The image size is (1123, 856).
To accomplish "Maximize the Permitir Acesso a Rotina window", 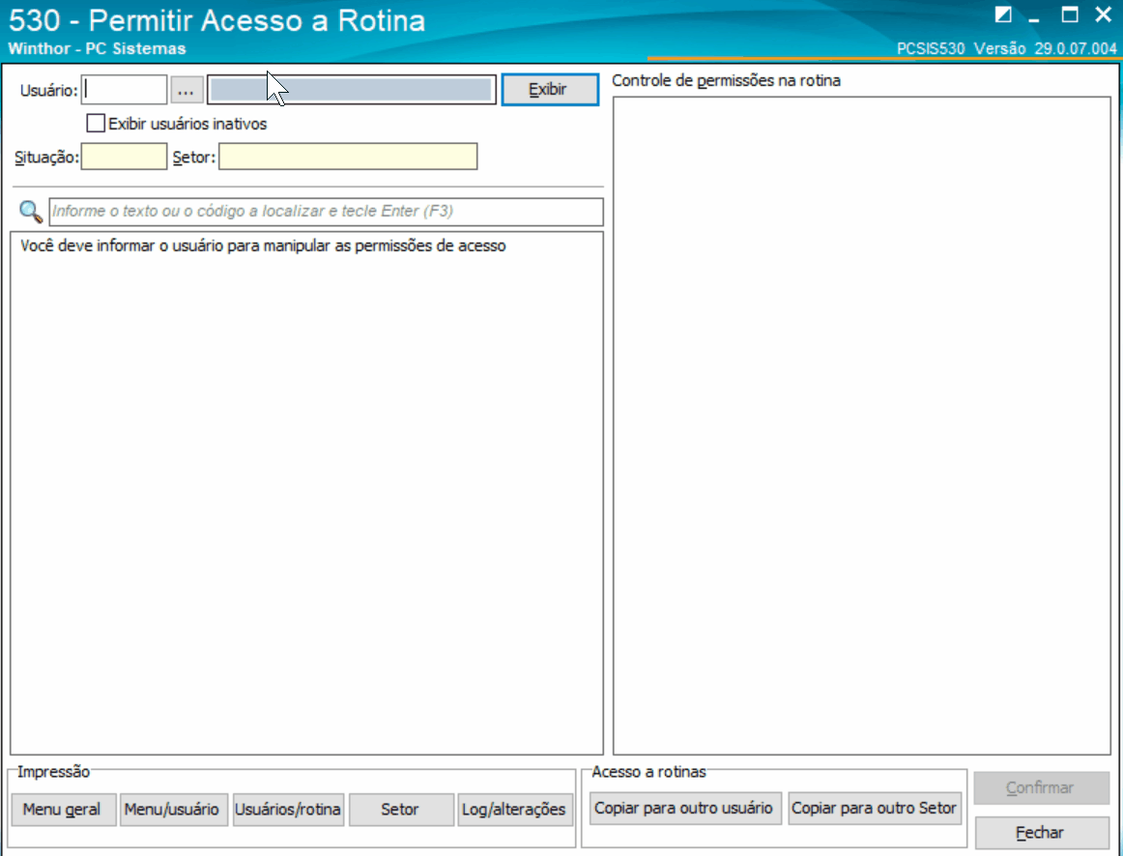I will coord(1070,15).
